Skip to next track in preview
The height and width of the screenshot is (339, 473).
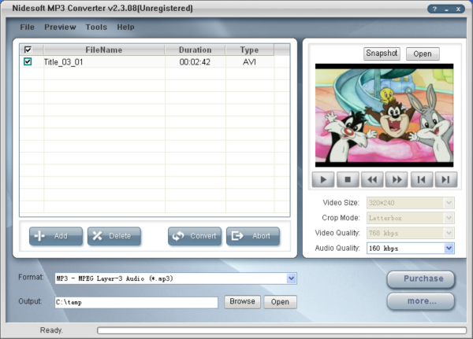(x=446, y=179)
